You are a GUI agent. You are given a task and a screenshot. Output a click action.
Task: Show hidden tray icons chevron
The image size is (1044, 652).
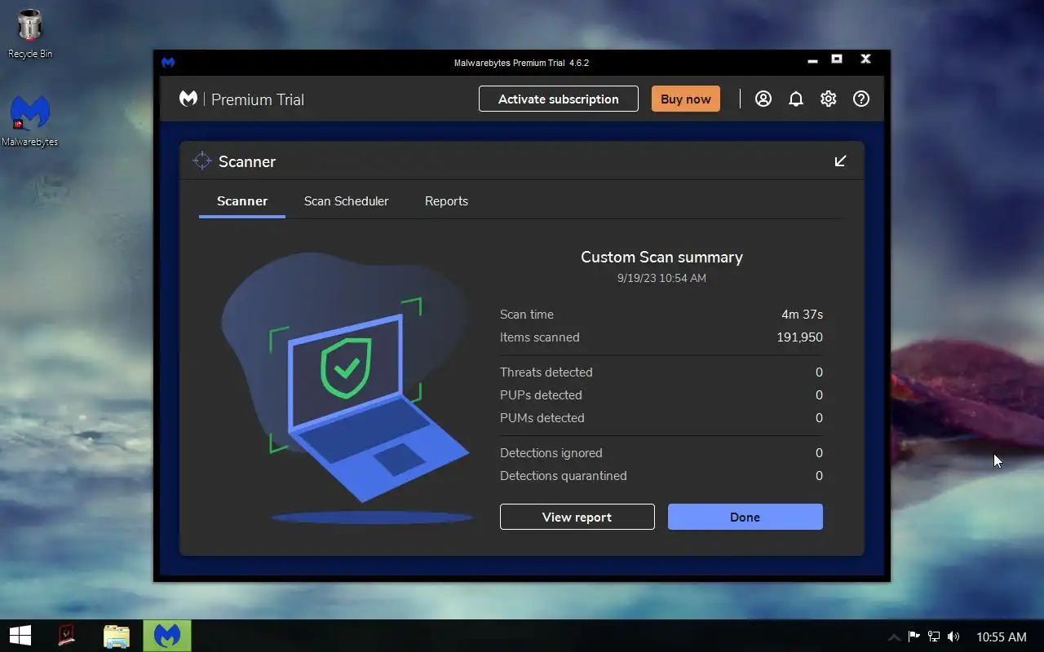click(894, 637)
